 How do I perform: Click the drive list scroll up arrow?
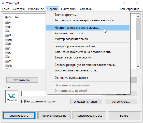(x=138, y=16)
